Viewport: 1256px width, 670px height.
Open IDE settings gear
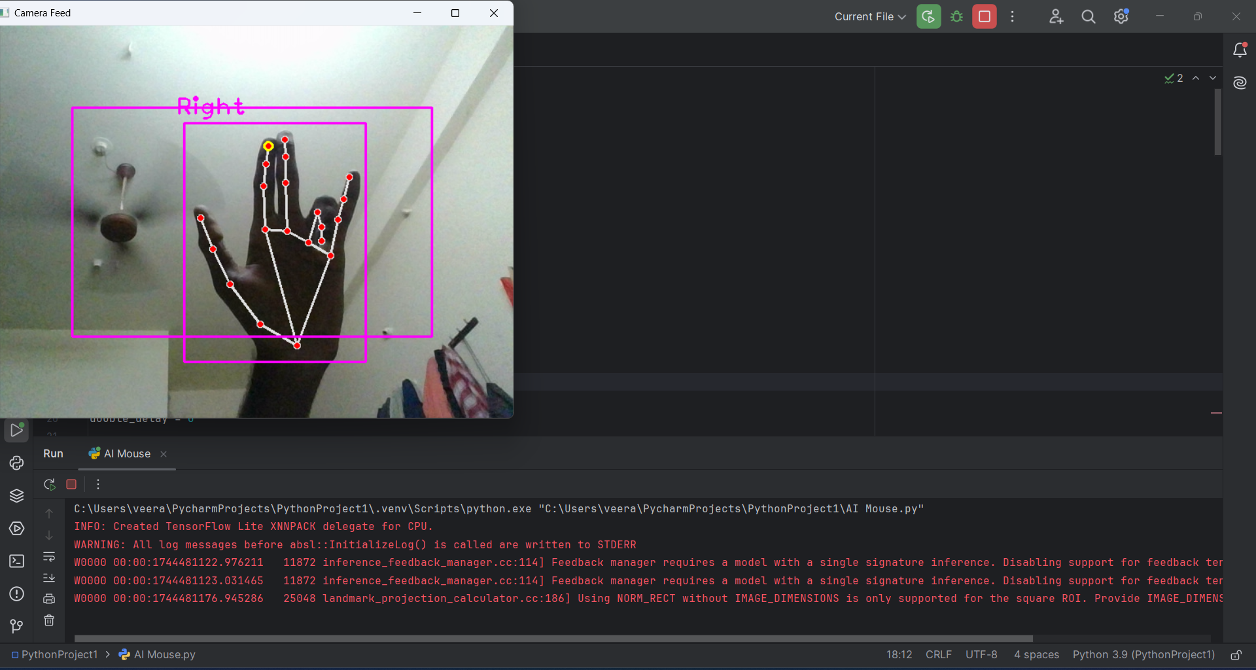(1121, 16)
